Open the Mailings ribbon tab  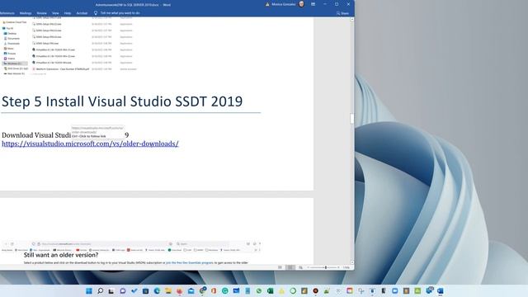tap(26, 13)
